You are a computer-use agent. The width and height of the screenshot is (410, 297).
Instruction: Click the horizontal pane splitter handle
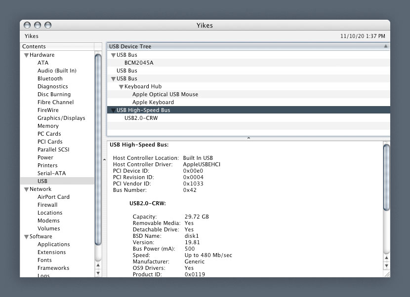(248, 138)
